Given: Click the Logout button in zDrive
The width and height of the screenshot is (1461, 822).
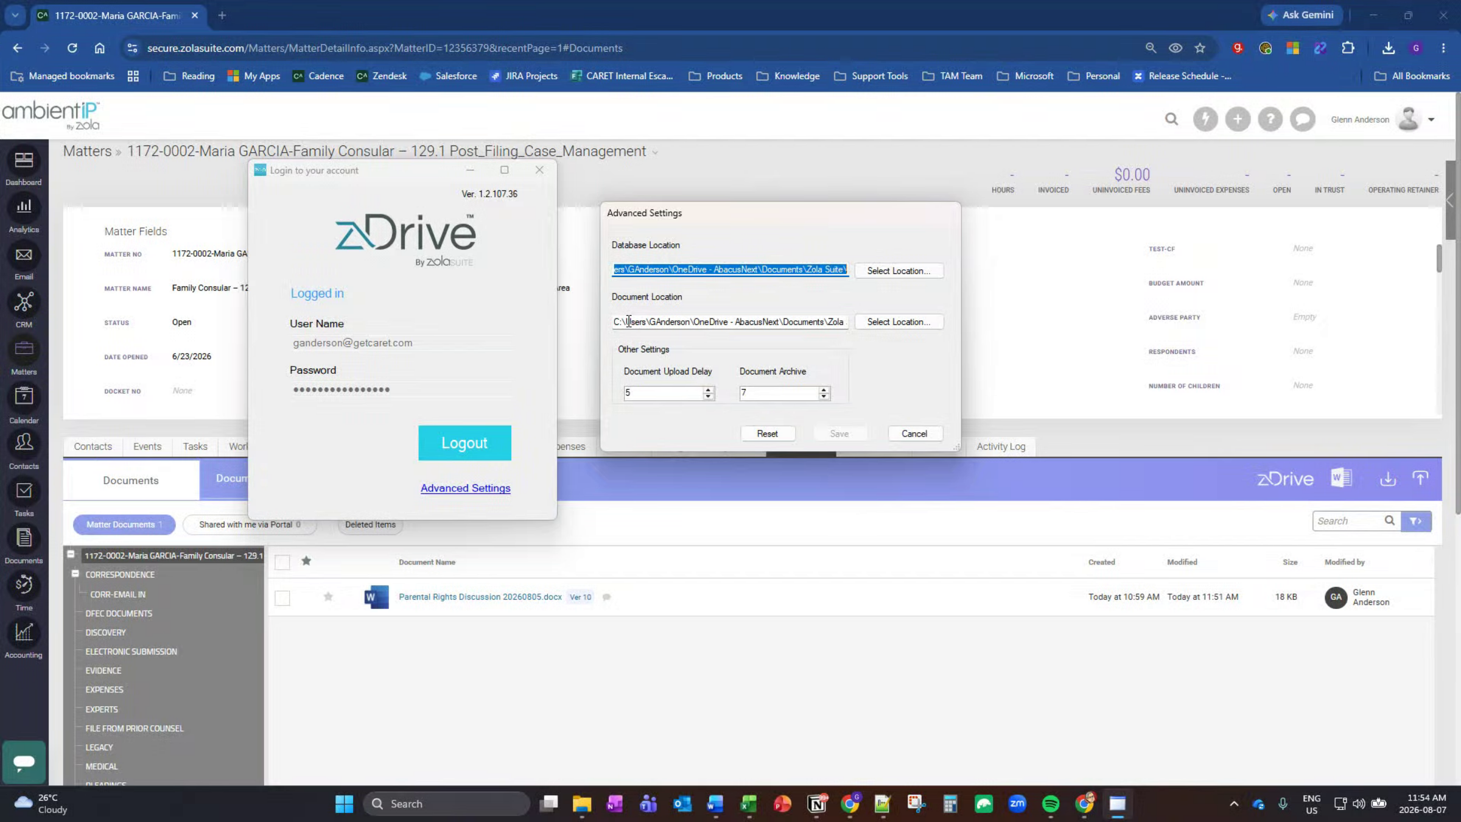Looking at the screenshot, I should 464,443.
